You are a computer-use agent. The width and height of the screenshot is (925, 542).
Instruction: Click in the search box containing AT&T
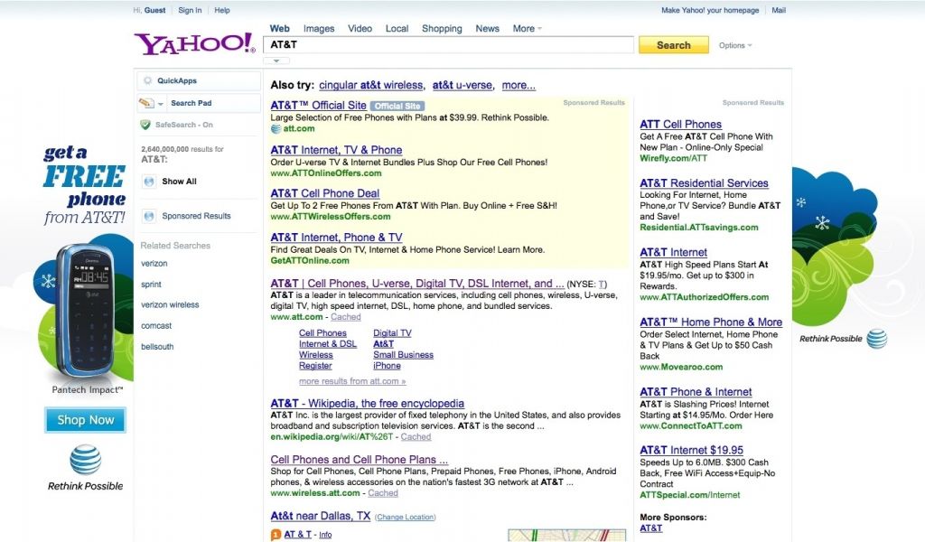[447, 44]
